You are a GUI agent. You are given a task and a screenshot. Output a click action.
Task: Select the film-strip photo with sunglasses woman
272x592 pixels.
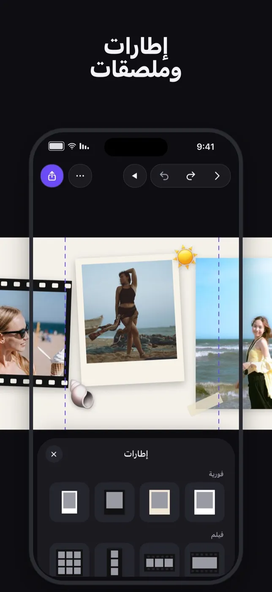(33, 333)
